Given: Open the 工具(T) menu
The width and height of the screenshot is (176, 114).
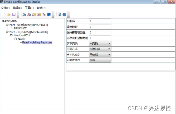Looking at the screenshot, I should point(29,8).
